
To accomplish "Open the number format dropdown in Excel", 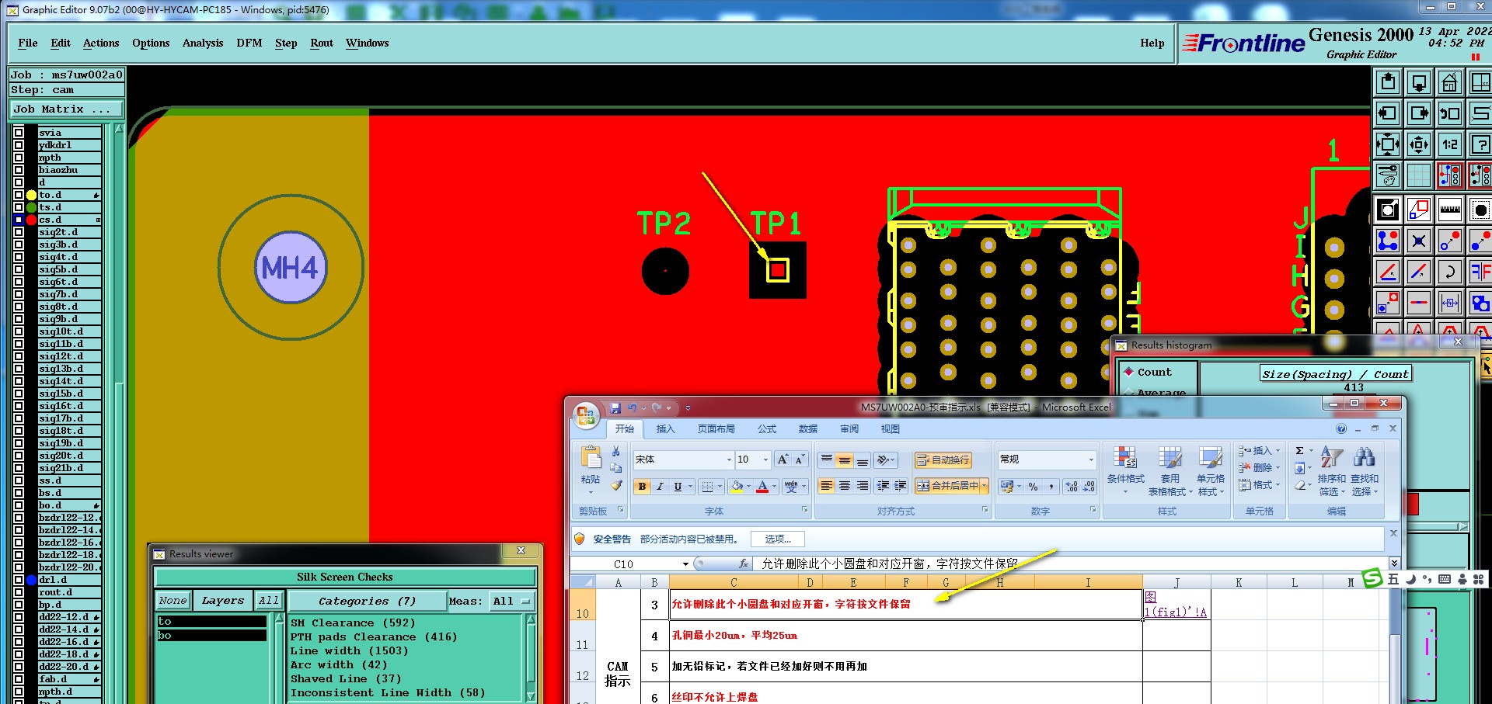I will point(1091,460).
